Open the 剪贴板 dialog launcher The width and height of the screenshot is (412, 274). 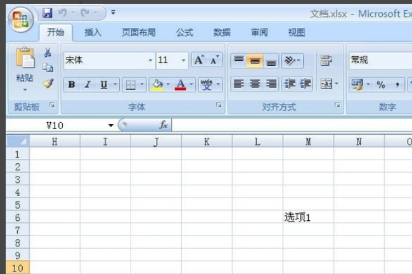52,106
